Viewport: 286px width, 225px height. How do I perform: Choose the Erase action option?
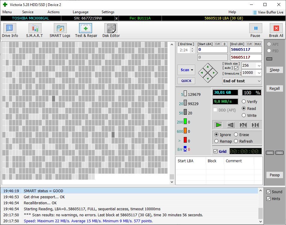pos(236,135)
